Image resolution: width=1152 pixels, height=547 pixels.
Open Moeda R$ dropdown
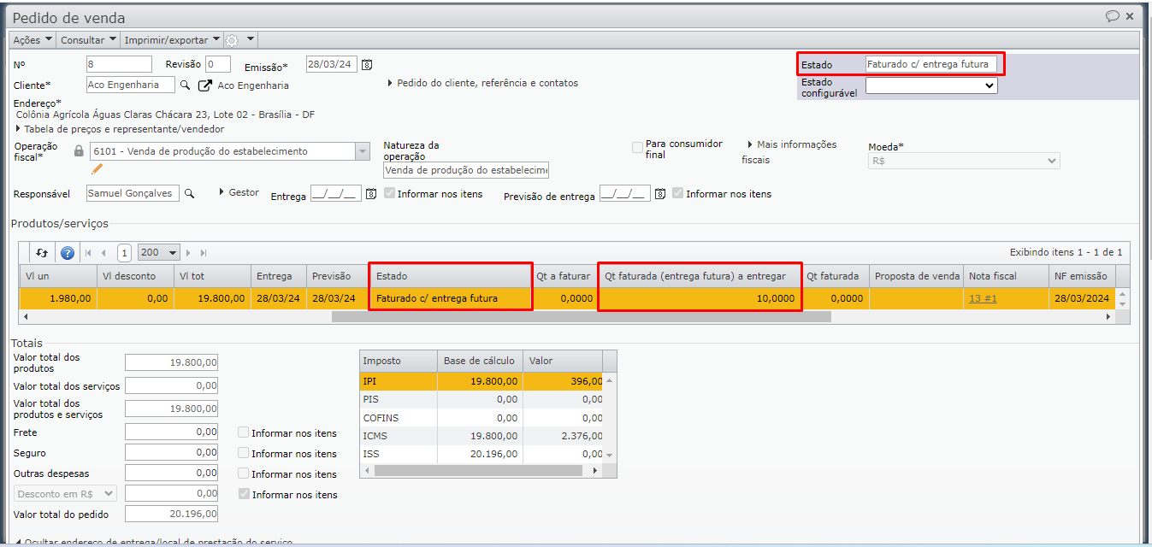point(964,161)
